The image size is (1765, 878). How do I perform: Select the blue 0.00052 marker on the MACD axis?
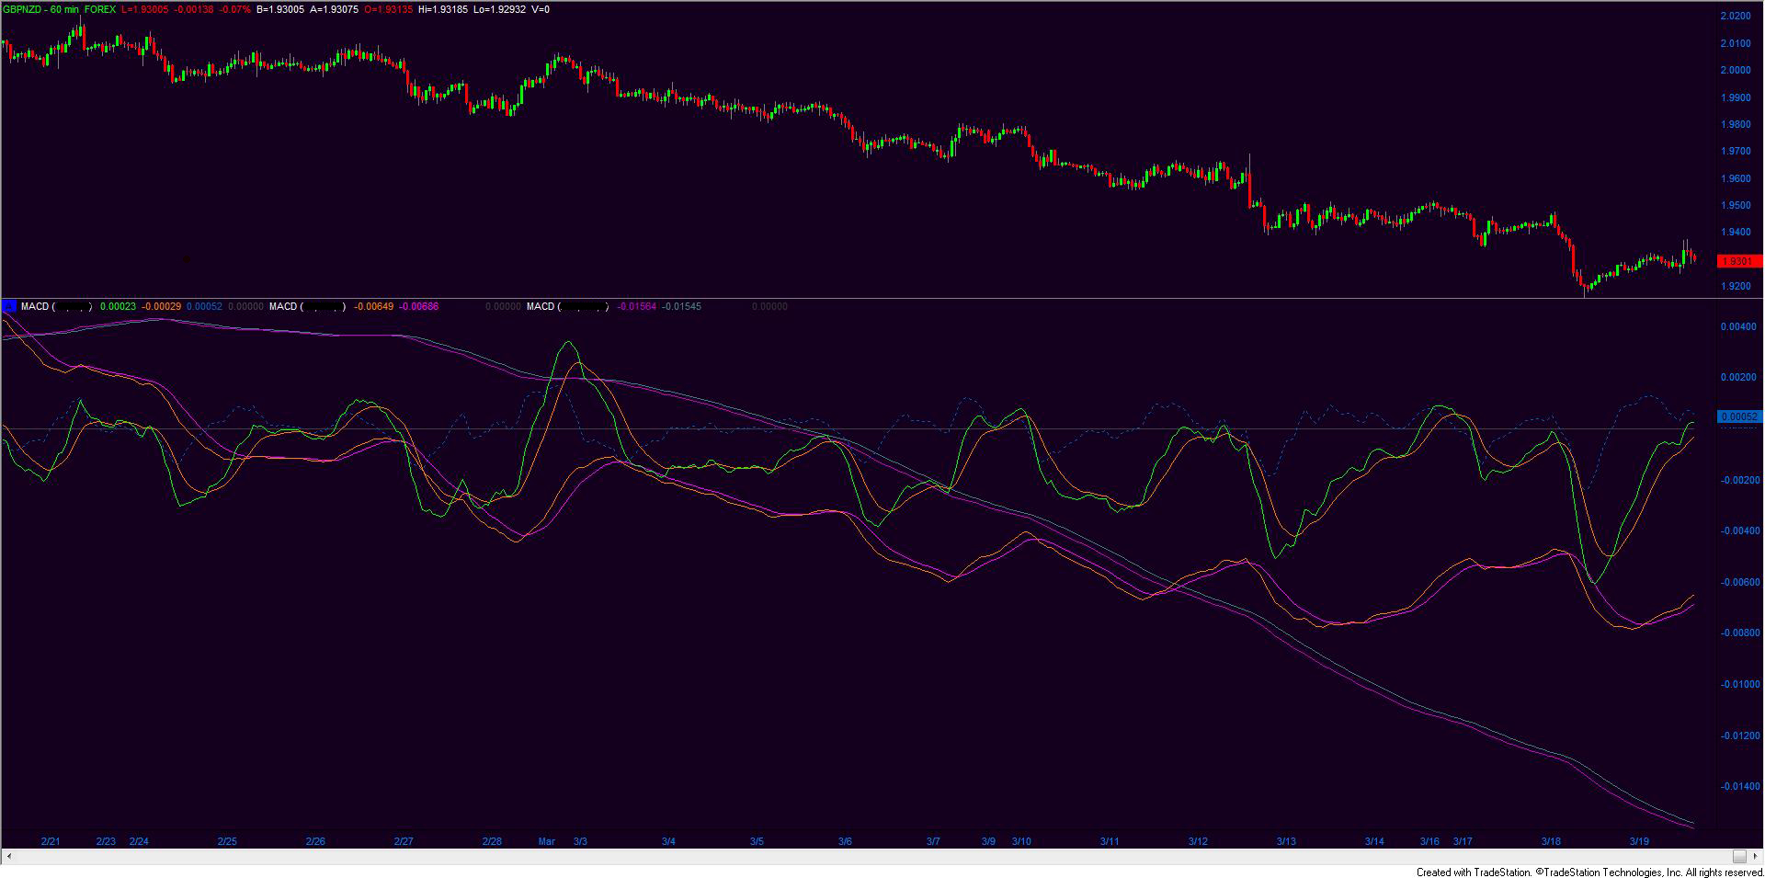(x=1739, y=416)
